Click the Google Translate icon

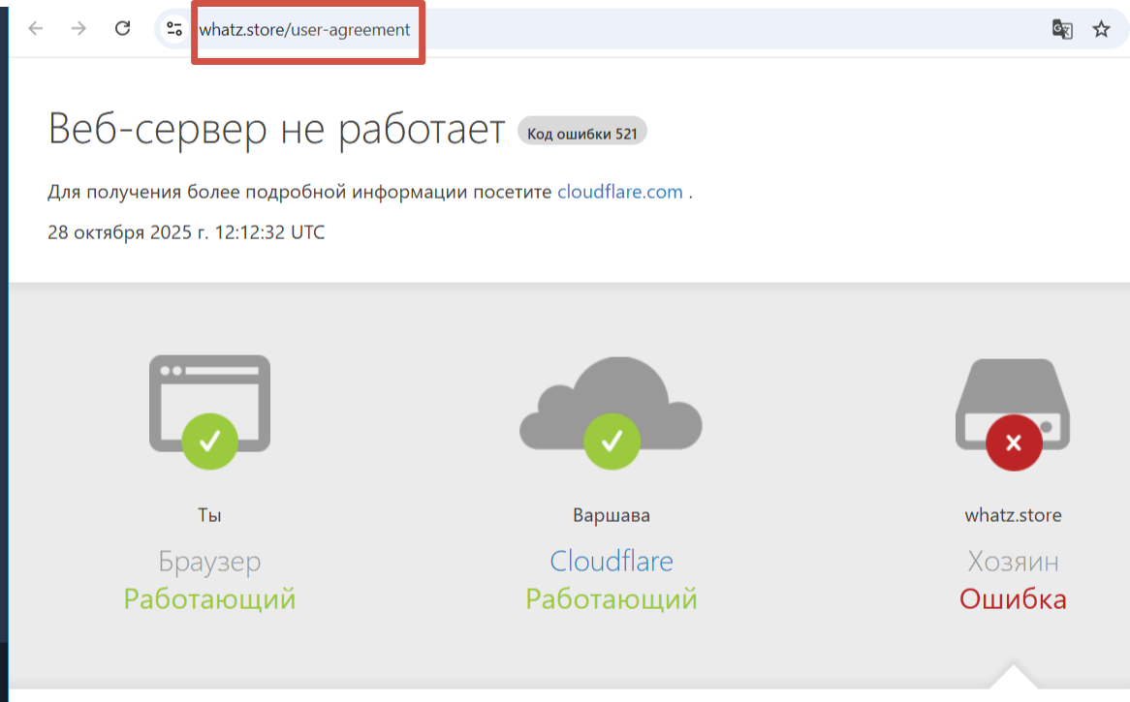[1062, 29]
